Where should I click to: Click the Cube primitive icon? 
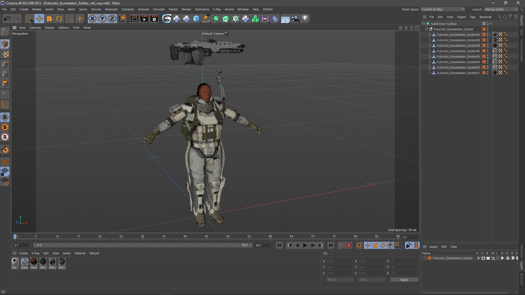(196, 19)
